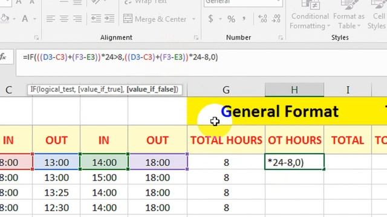Click the Increase Decimal icon
The image size is (387, 217).
(262, 19)
